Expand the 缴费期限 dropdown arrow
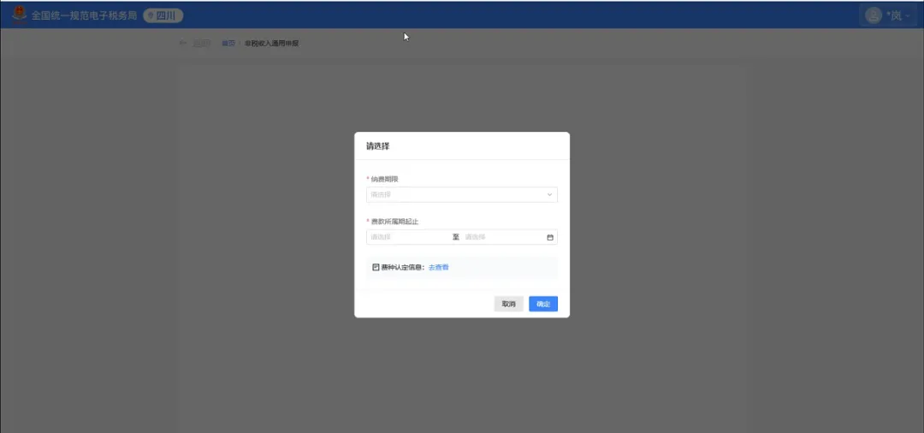Image resolution: width=924 pixels, height=433 pixels. pos(549,195)
